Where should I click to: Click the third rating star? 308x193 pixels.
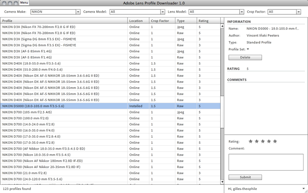[263, 141]
